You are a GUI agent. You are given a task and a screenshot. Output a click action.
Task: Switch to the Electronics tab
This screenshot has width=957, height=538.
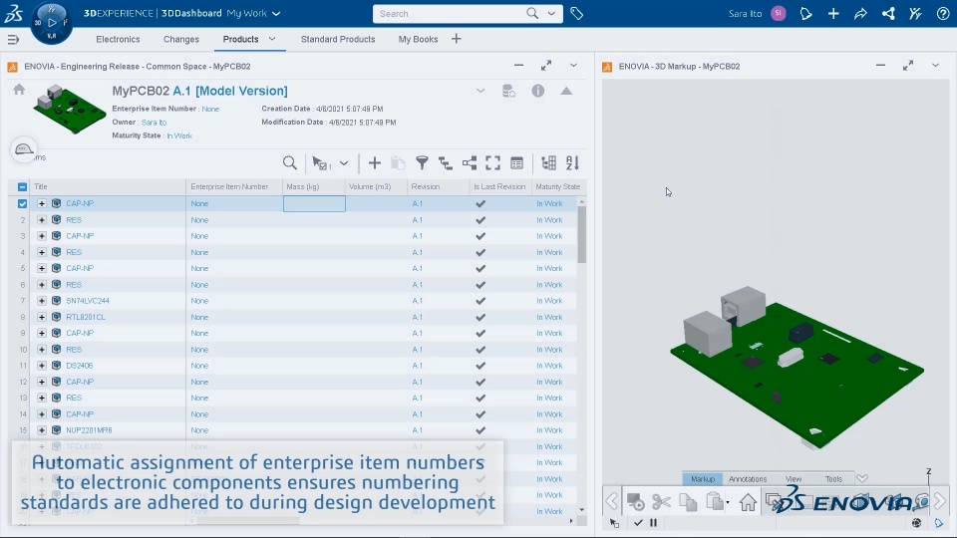tap(118, 39)
